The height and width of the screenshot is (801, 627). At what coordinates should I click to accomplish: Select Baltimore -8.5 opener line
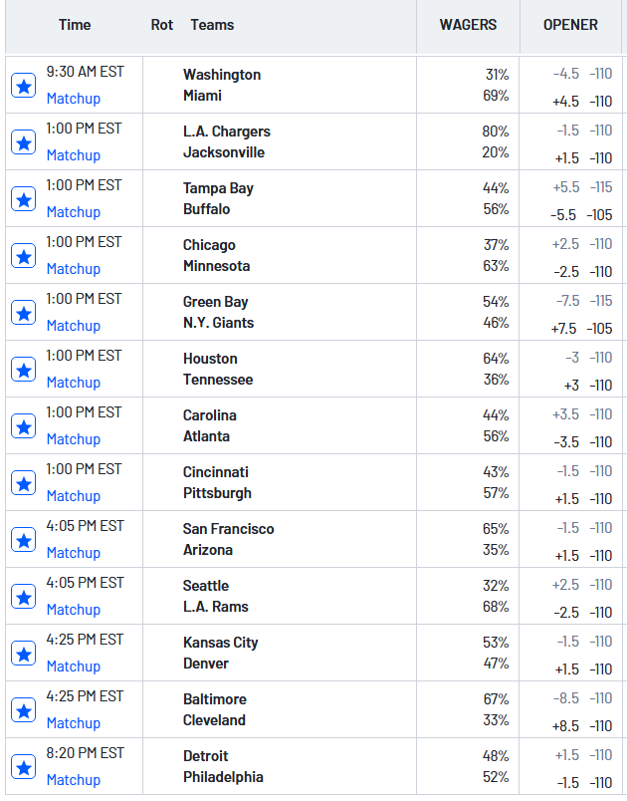tap(582, 698)
